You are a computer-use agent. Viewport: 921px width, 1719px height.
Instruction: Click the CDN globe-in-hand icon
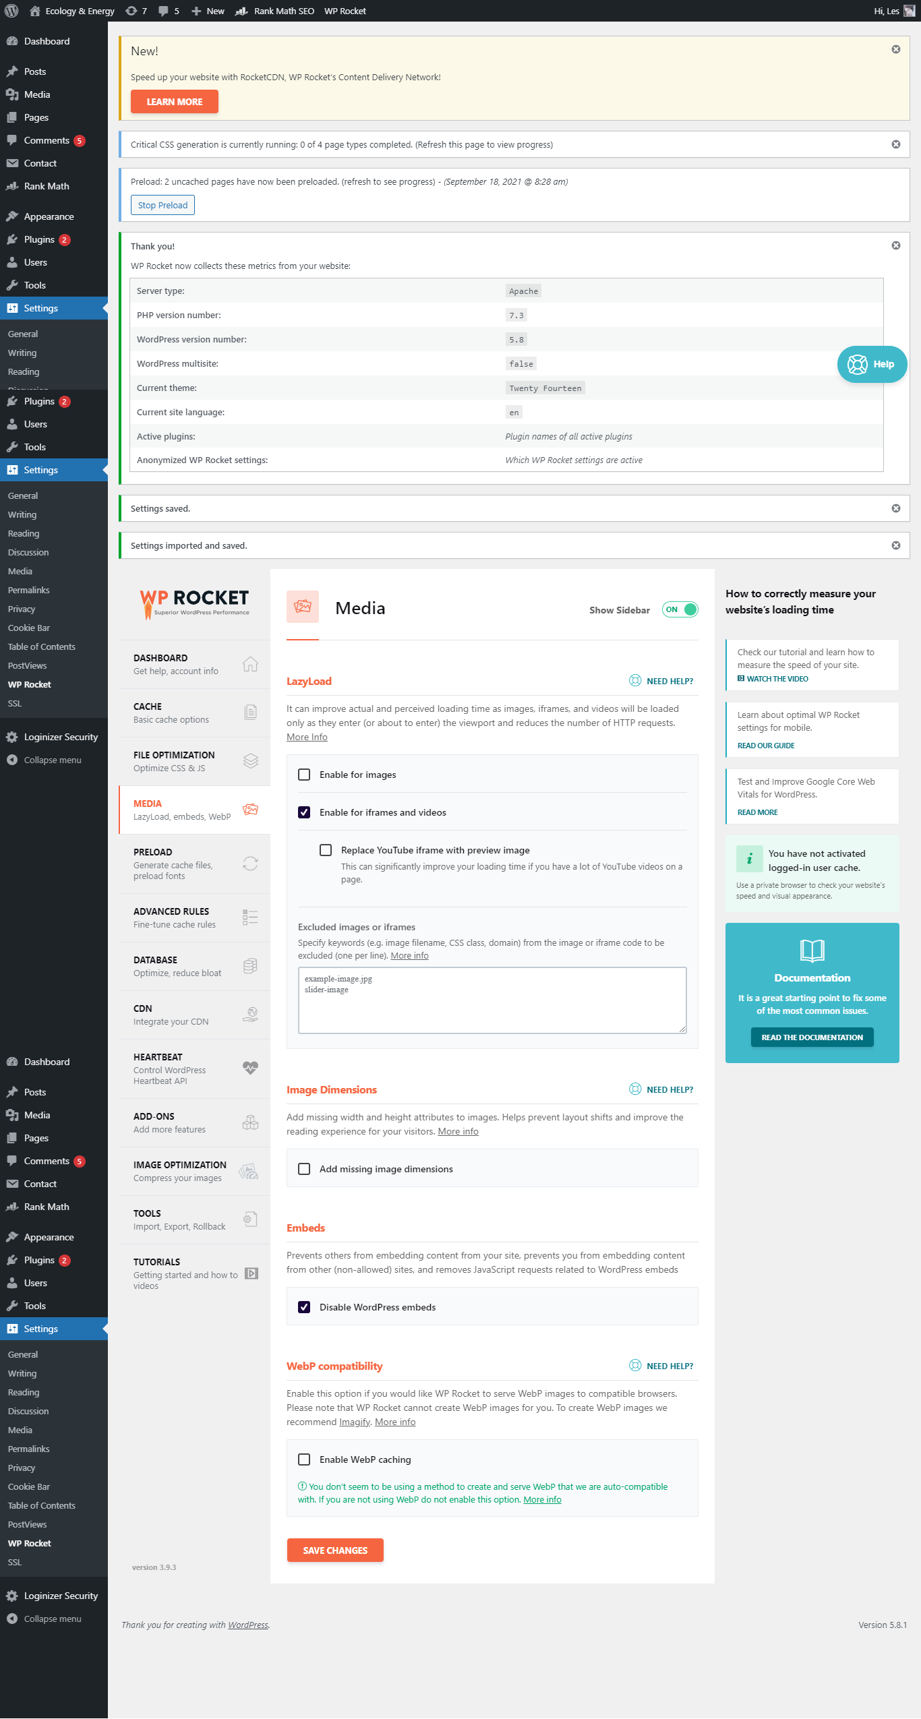[250, 1015]
